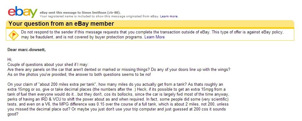The width and height of the screenshot is (302, 121).
Task: Click the "Dear marc-dowsett," greeting
Action: pyautogui.click(x=27, y=50)
